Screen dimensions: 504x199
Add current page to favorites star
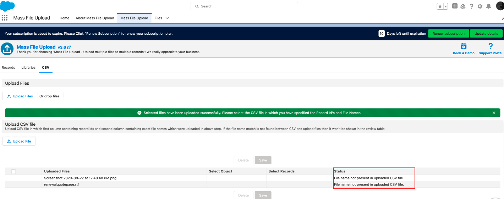(x=440, y=6)
